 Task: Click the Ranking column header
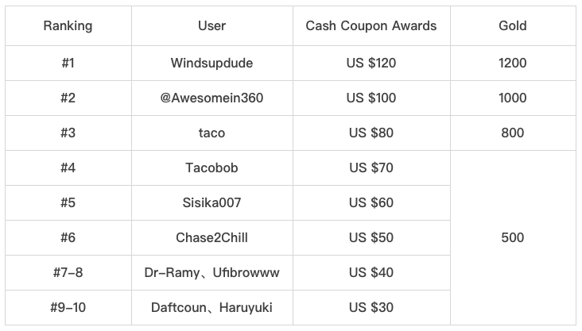click(x=68, y=25)
